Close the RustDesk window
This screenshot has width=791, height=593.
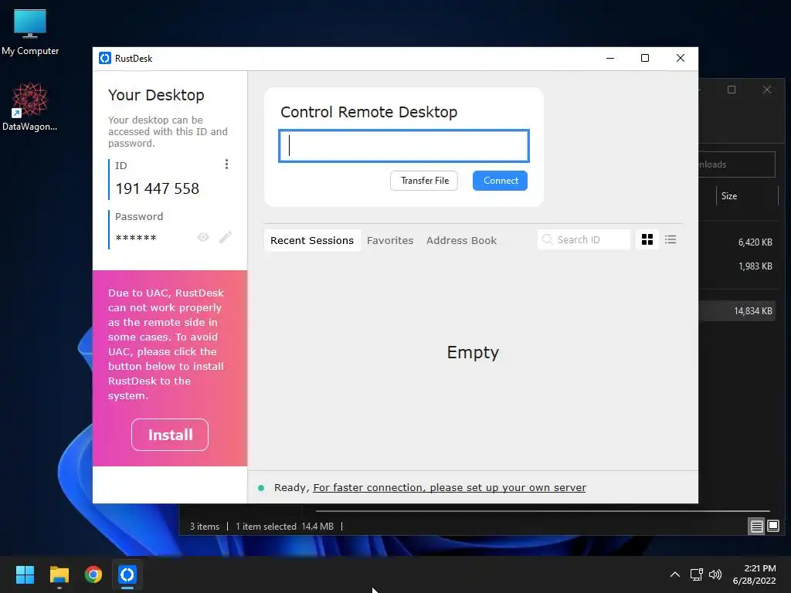click(680, 58)
